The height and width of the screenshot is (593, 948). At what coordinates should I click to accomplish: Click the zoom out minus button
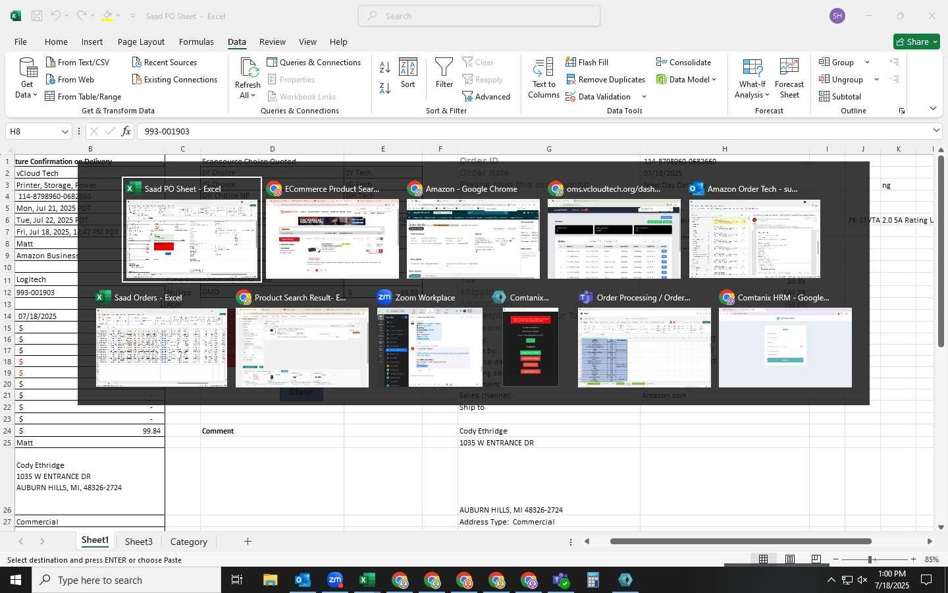(836, 559)
